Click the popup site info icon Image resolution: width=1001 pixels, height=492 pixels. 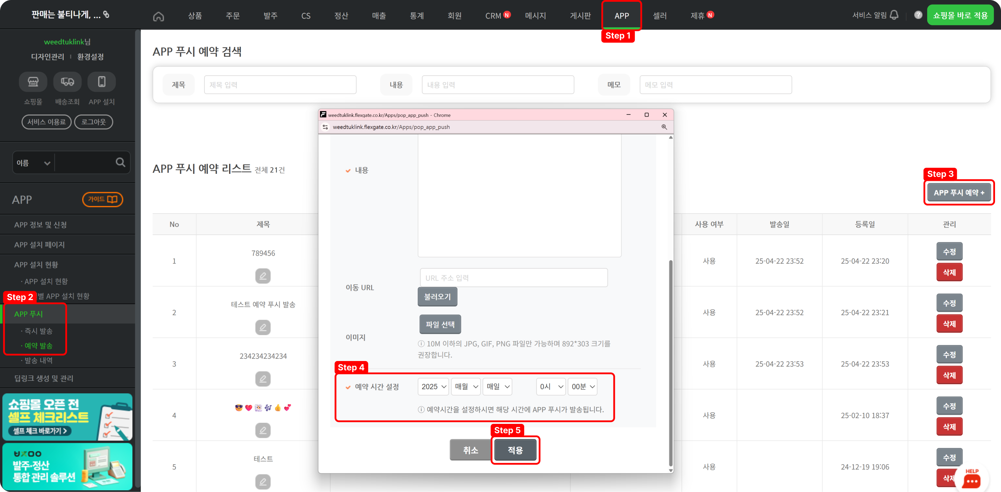(325, 127)
